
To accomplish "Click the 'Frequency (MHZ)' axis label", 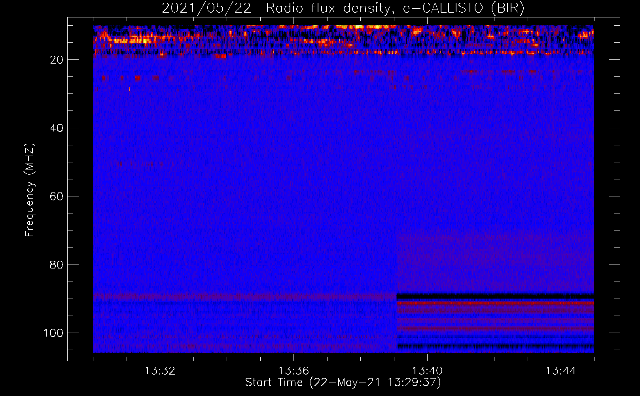I will [30, 190].
